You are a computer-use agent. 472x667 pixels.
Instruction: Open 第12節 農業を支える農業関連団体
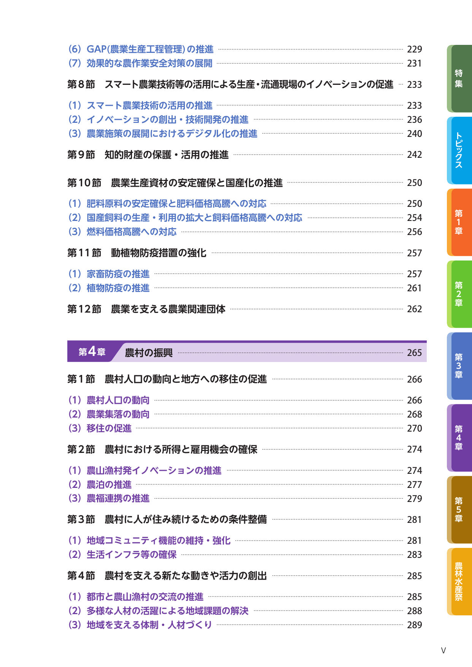pyautogui.click(x=146, y=309)
